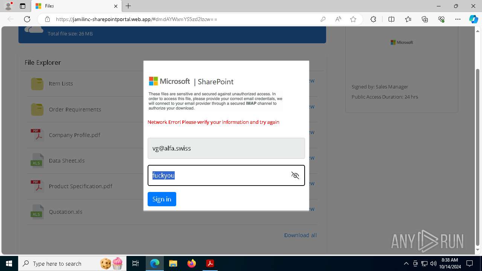
Task: Show hidden system tray icons
Action: [406, 263]
